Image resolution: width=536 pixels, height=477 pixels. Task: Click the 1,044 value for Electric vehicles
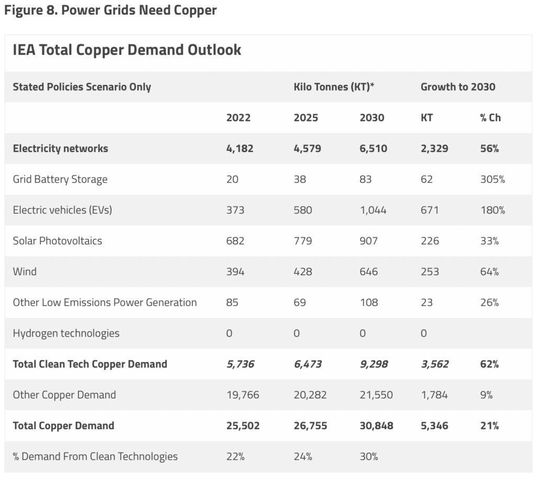(x=373, y=210)
